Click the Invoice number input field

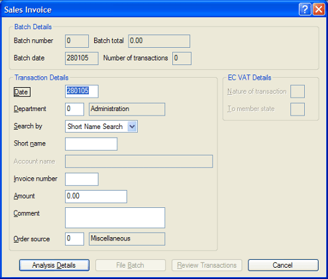(x=82, y=179)
